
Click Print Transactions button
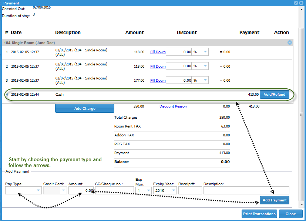tap(259, 214)
